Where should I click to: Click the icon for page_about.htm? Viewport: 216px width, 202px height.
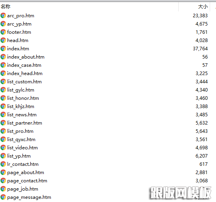point(3,173)
